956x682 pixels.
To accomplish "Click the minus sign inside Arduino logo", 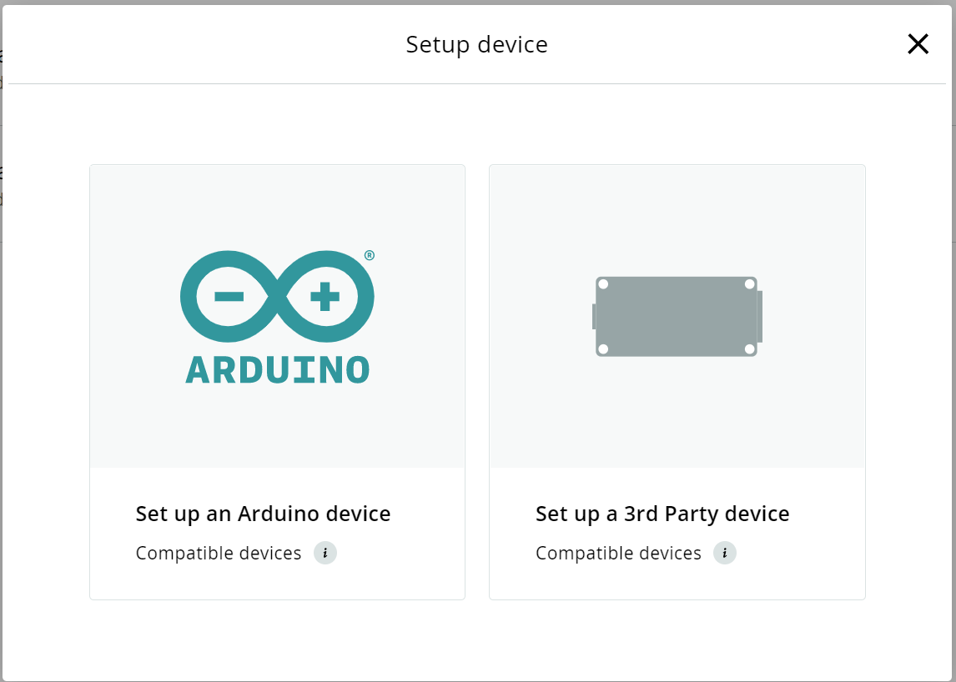I will pyautogui.click(x=229, y=297).
